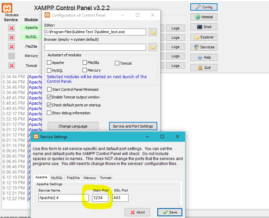The height and width of the screenshot is (218, 269).
Task: Click the Editor path field
Action: [95, 32]
